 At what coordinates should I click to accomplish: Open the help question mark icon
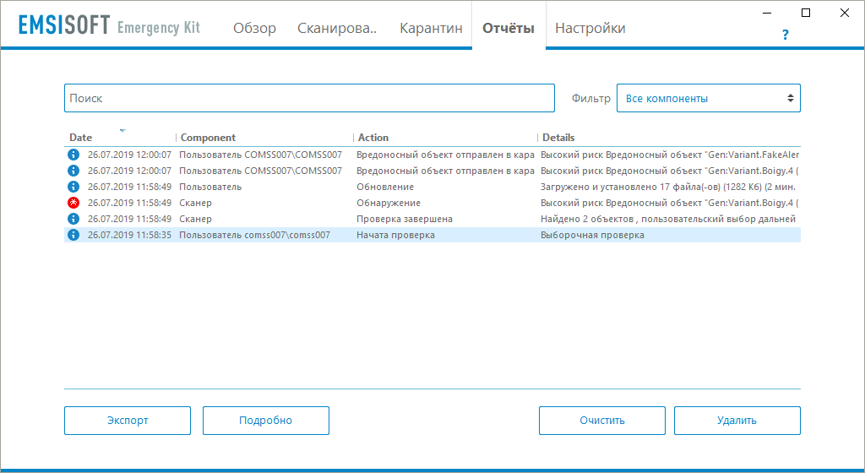click(785, 35)
